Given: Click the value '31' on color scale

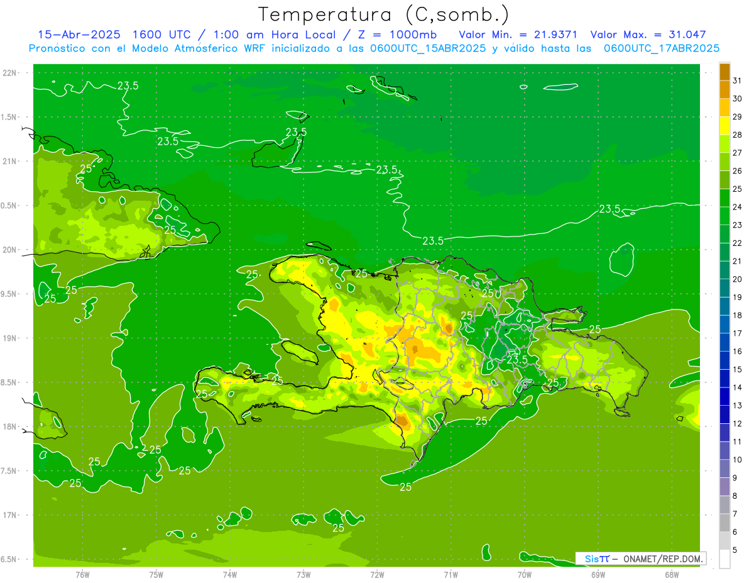Looking at the screenshot, I should (x=738, y=81).
